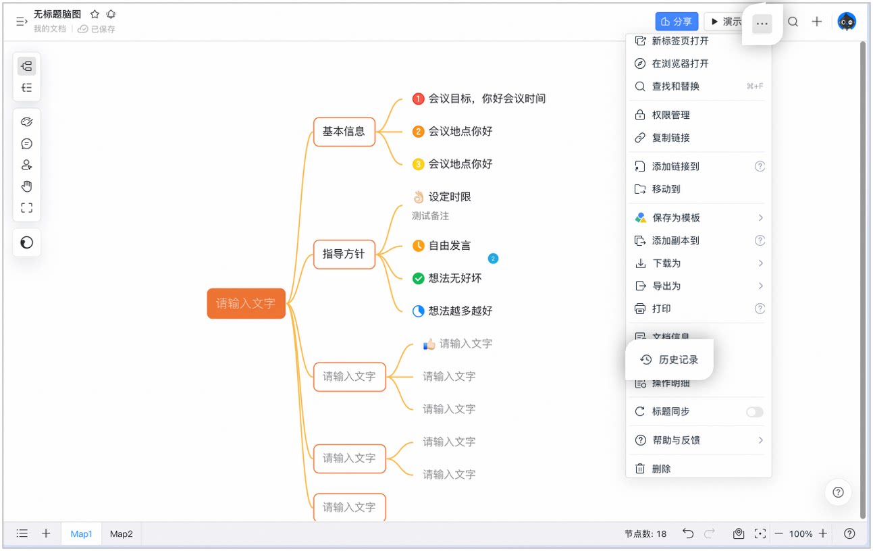Expand the 导出为 submenu
This screenshot has width=873, height=551.
[x=699, y=286]
